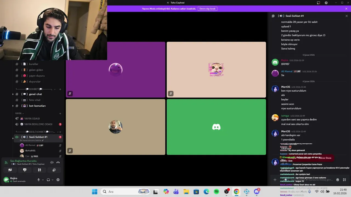Click the chat bubble icon in chat header
This screenshot has width=351, height=197.
coord(273,16)
